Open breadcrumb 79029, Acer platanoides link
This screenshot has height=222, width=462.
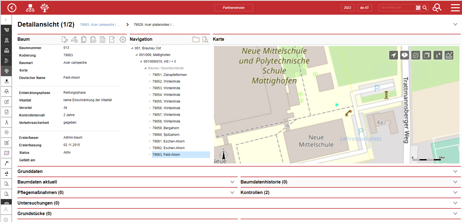tap(154, 25)
